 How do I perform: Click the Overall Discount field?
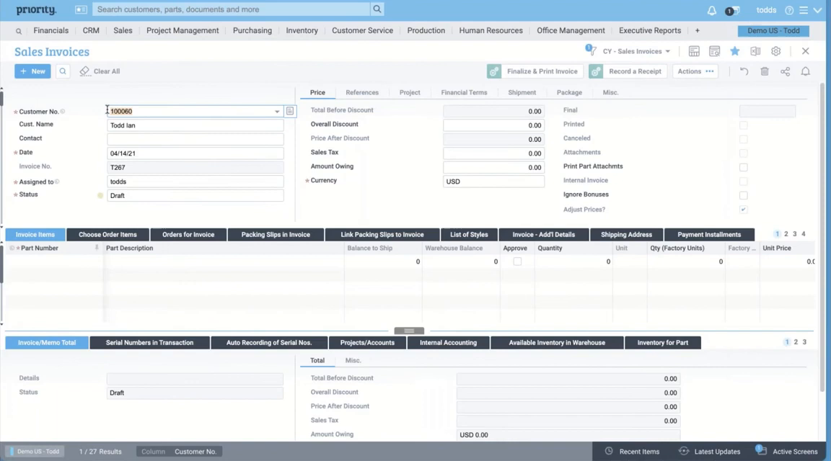493,125
